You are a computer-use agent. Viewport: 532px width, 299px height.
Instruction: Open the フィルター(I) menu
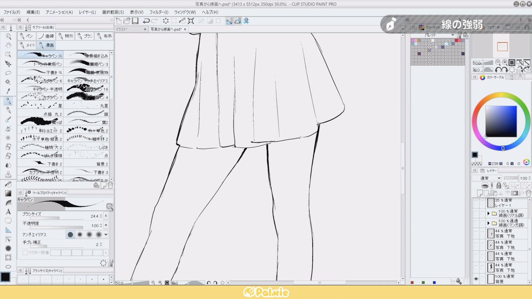(x=159, y=12)
